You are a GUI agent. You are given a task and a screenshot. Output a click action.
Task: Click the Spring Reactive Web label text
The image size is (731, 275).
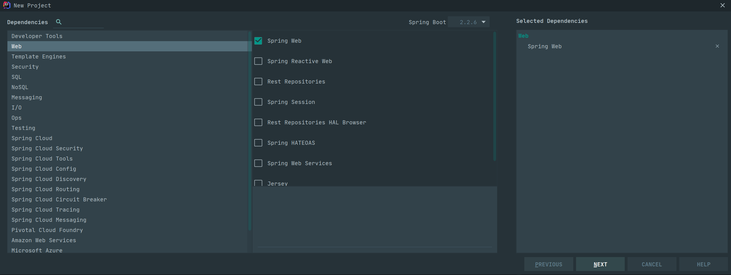(x=300, y=61)
